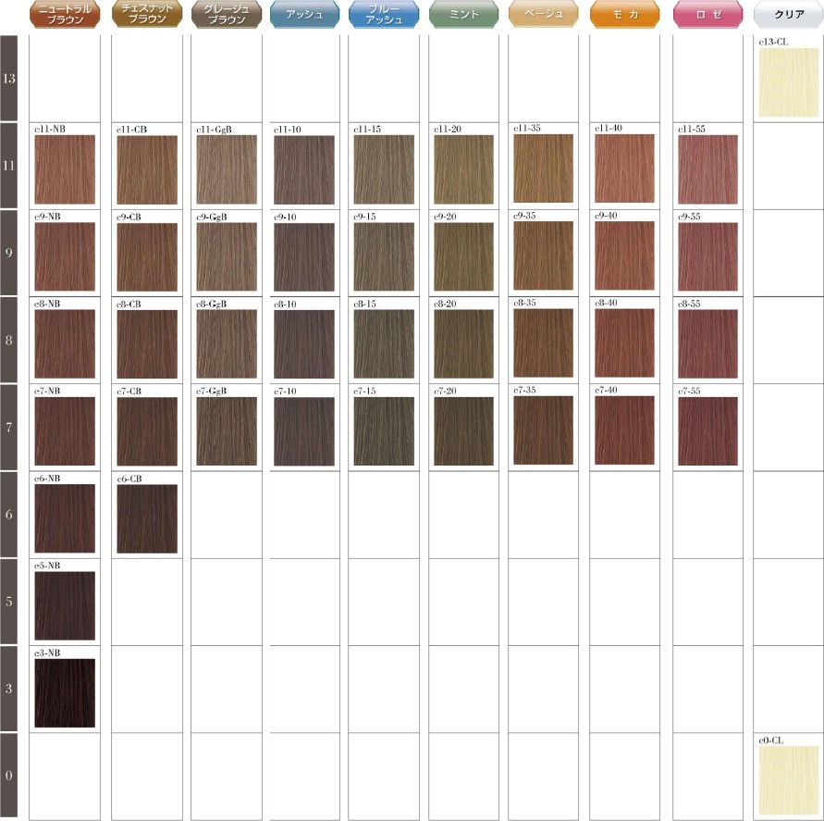The height and width of the screenshot is (821, 824).
Task: Select the c7-10 ash swatch
Action: tap(304, 431)
